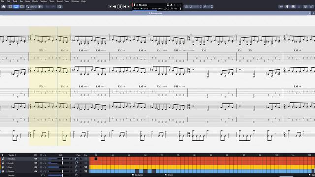
Task: Click the Drums guitar-drum instrument icon
Action: (x=3, y=171)
